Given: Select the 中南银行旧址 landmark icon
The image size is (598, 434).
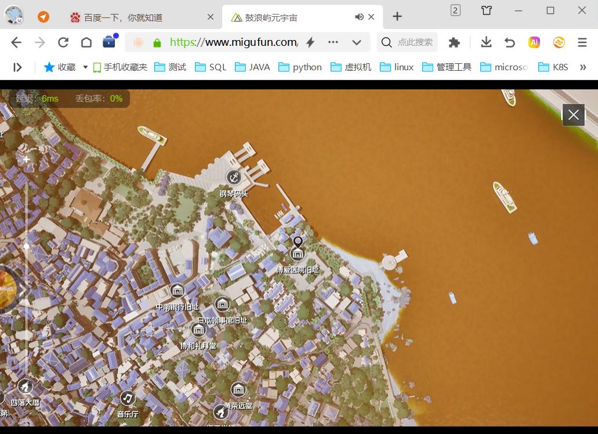Looking at the screenshot, I should click(177, 290).
